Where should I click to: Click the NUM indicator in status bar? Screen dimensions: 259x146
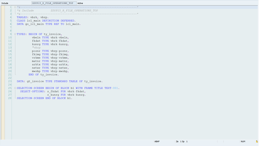[x=243, y=142]
